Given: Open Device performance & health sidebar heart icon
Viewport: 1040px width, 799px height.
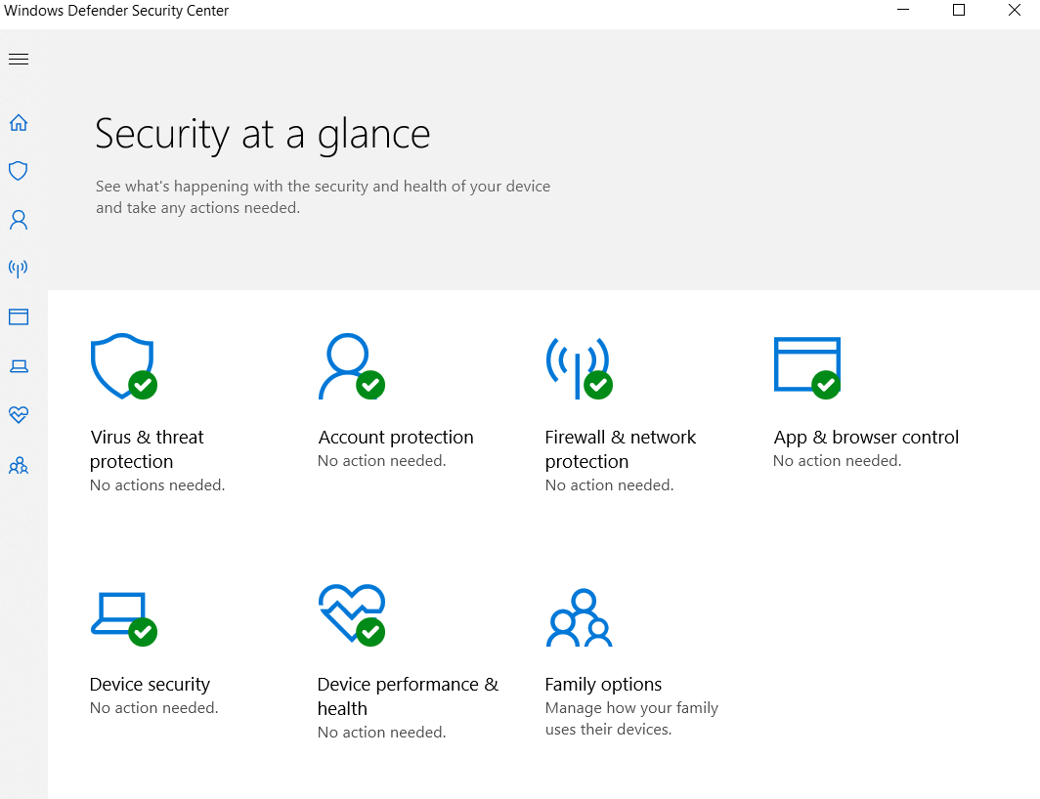Looking at the screenshot, I should pos(19,415).
